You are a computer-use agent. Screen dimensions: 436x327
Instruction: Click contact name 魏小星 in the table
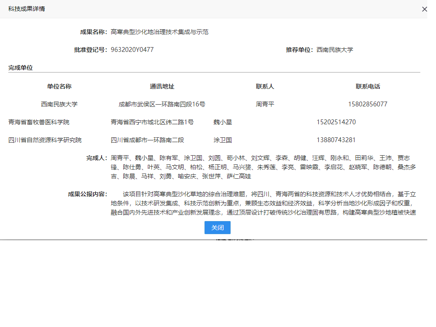[x=223, y=122]
